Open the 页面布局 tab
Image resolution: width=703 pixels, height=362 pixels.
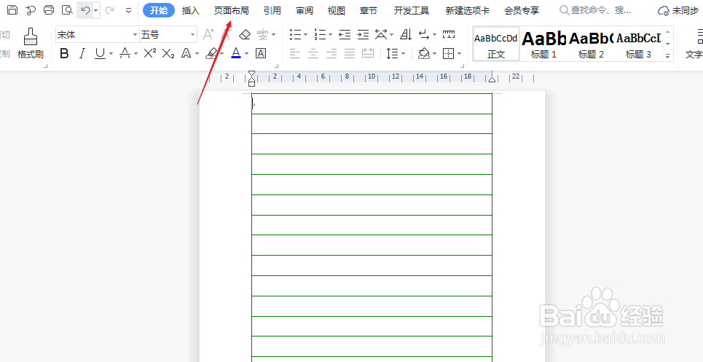(x=232, y=11)
